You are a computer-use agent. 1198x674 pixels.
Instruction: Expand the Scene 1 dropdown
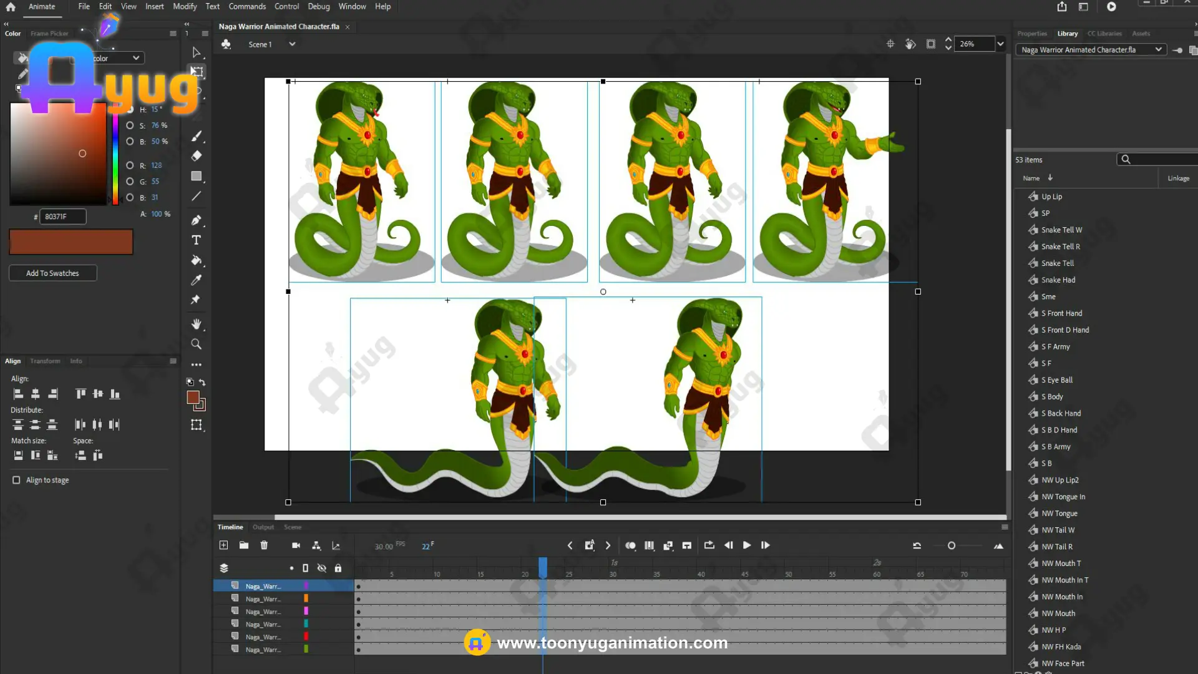[x=291, y=44]
